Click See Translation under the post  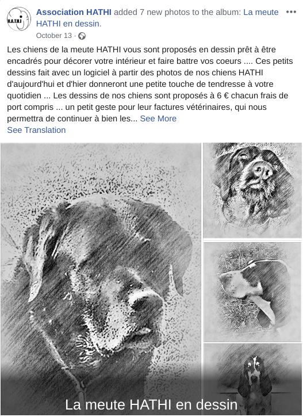36,130
